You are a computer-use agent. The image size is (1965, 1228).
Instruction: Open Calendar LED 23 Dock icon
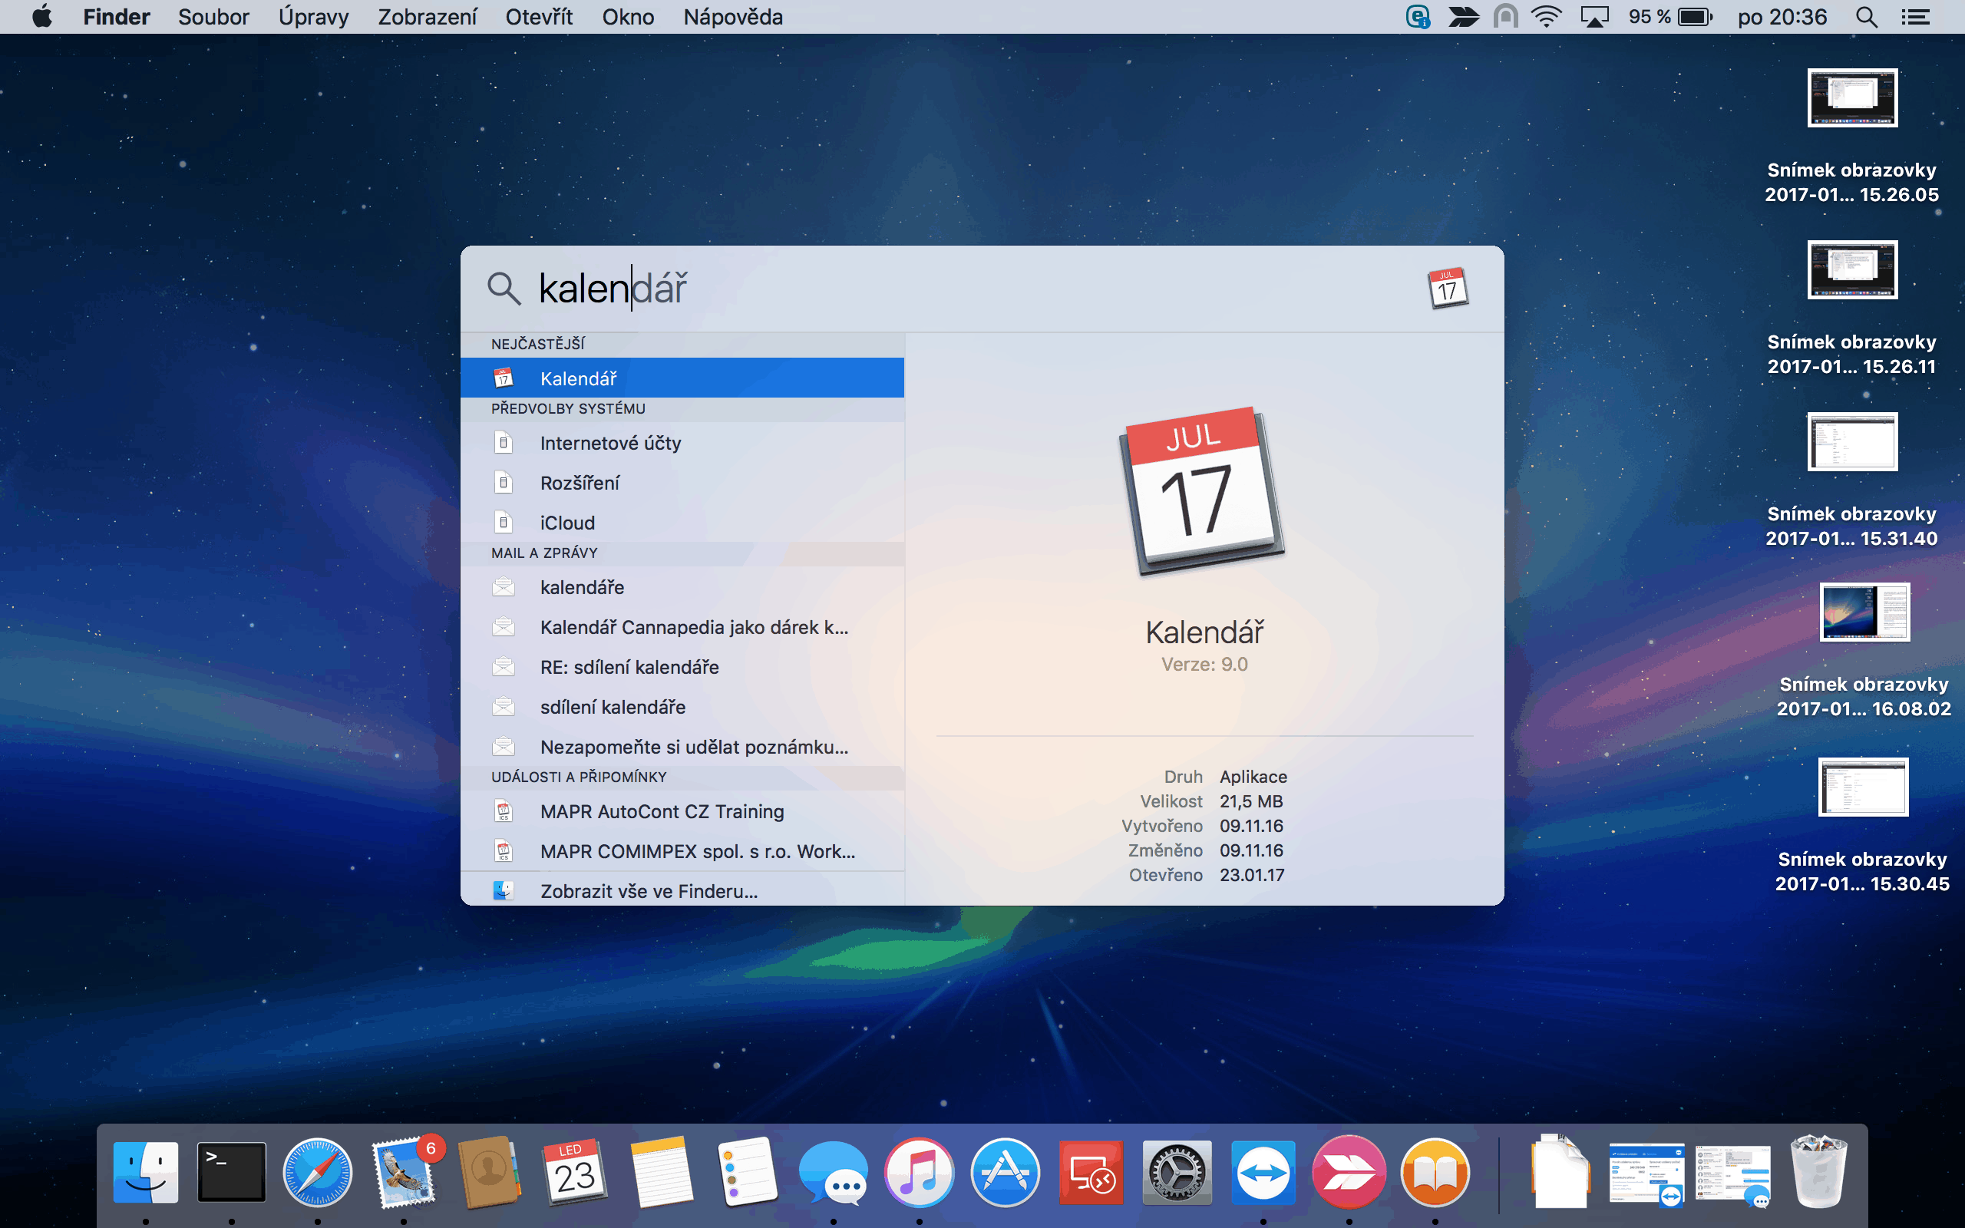point(575,1172)
